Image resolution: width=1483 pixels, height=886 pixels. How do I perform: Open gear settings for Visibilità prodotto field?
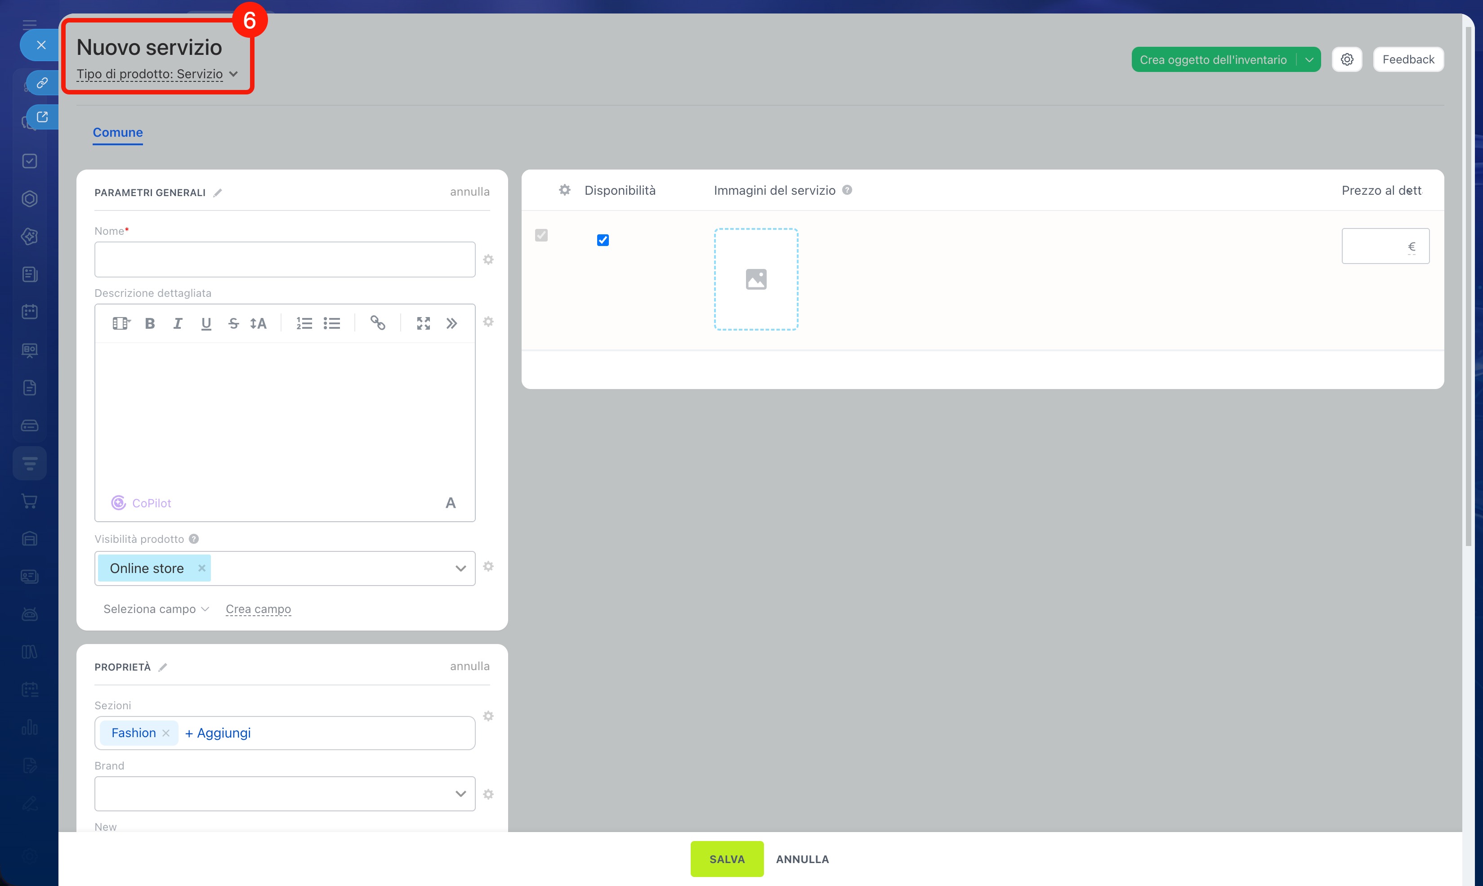tap(488, 566)
